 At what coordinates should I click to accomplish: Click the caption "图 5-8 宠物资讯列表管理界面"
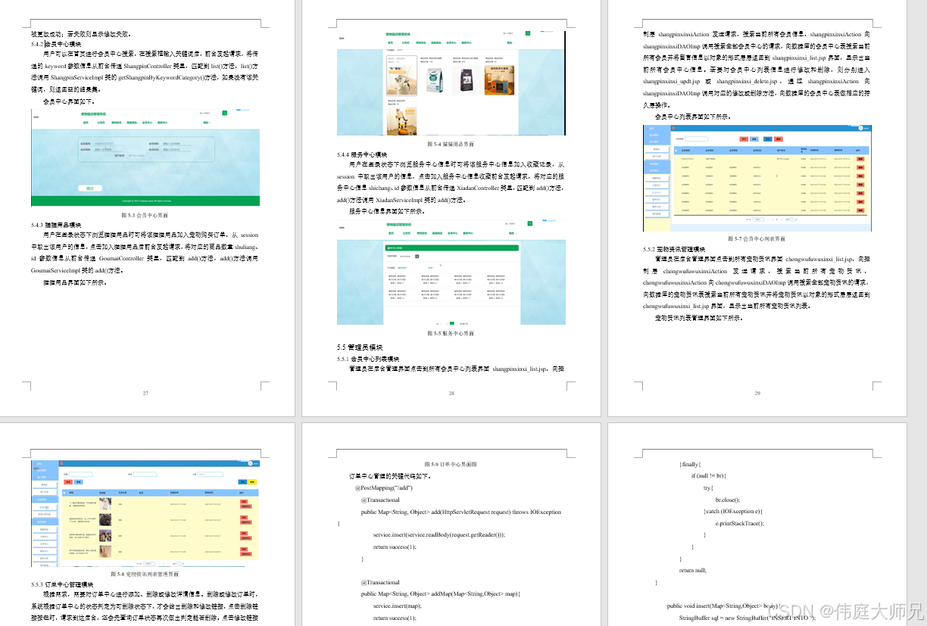point(145,575)
